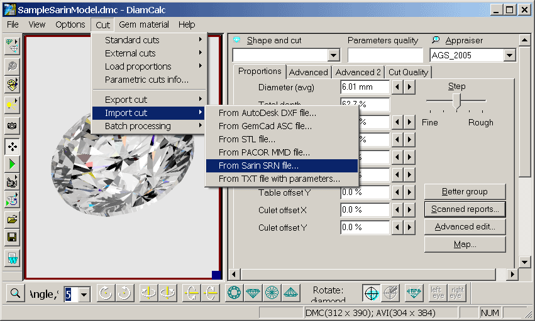Open the Appraiser AGS_2005 dropdown

(509, 55)
